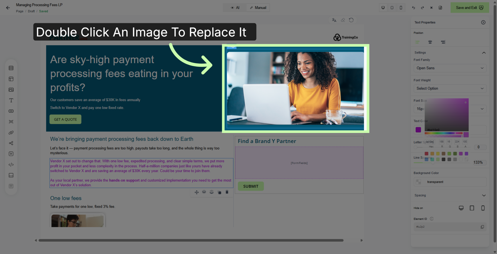Click the send to bottom layer icon
Viewport: 497px width, 254px height.
[x=211, y=192]
